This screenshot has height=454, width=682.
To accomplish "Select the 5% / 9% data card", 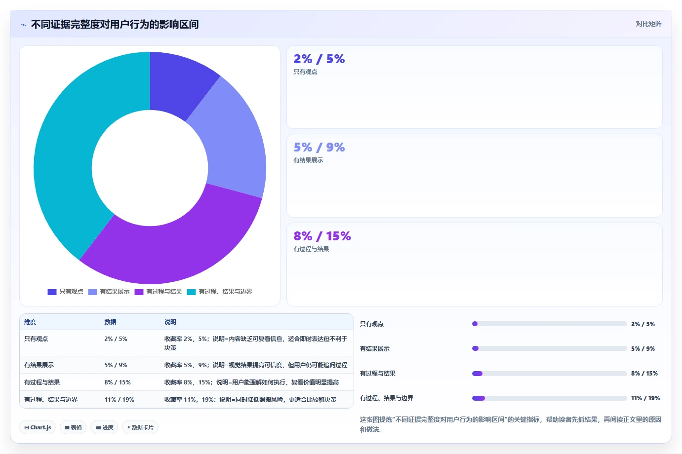I will tap(475, 176).
